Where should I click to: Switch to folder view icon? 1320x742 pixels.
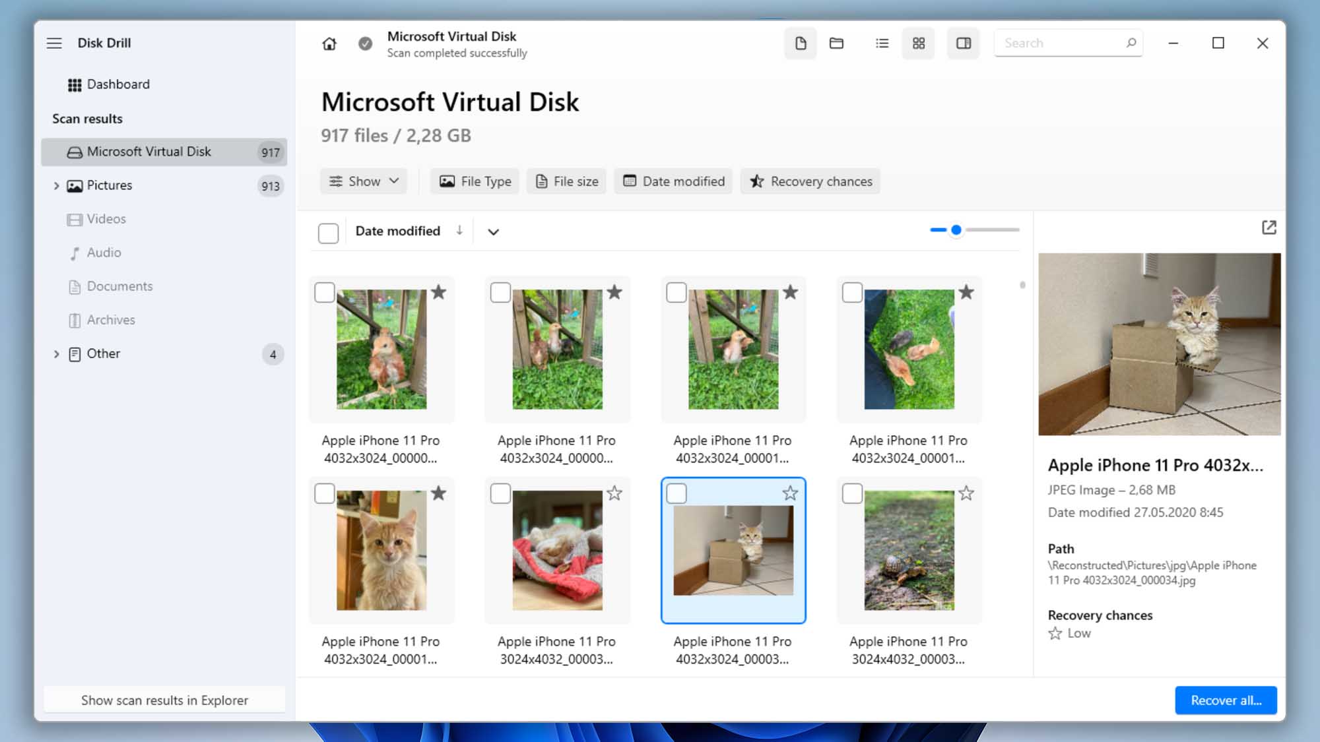coord(836,44)
